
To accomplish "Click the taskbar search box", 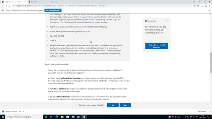I will (24, 117).
